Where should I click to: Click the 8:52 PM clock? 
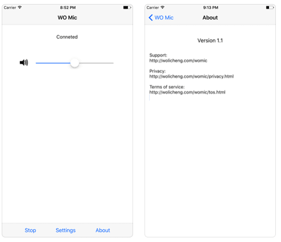pos(68,7)
